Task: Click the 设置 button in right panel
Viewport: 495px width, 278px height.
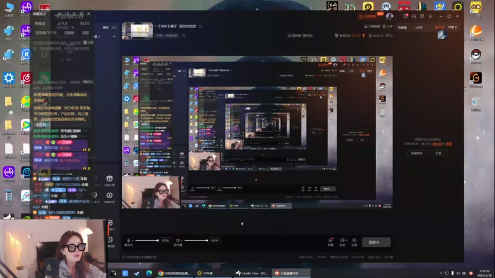Action: click(x=439, y=153)
